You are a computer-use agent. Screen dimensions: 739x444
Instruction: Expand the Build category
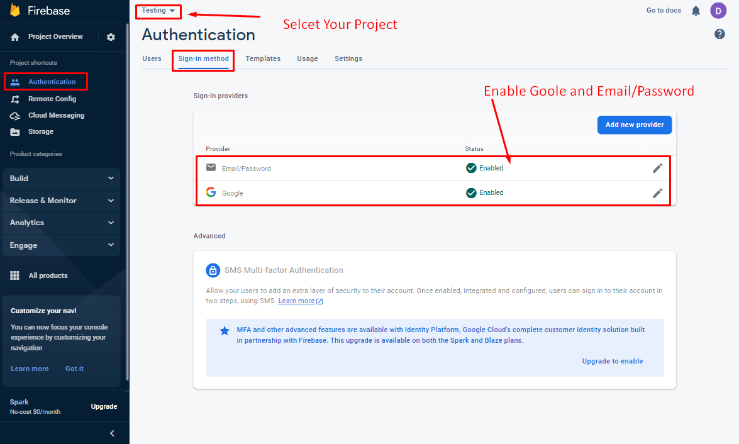tap(61, 179)
